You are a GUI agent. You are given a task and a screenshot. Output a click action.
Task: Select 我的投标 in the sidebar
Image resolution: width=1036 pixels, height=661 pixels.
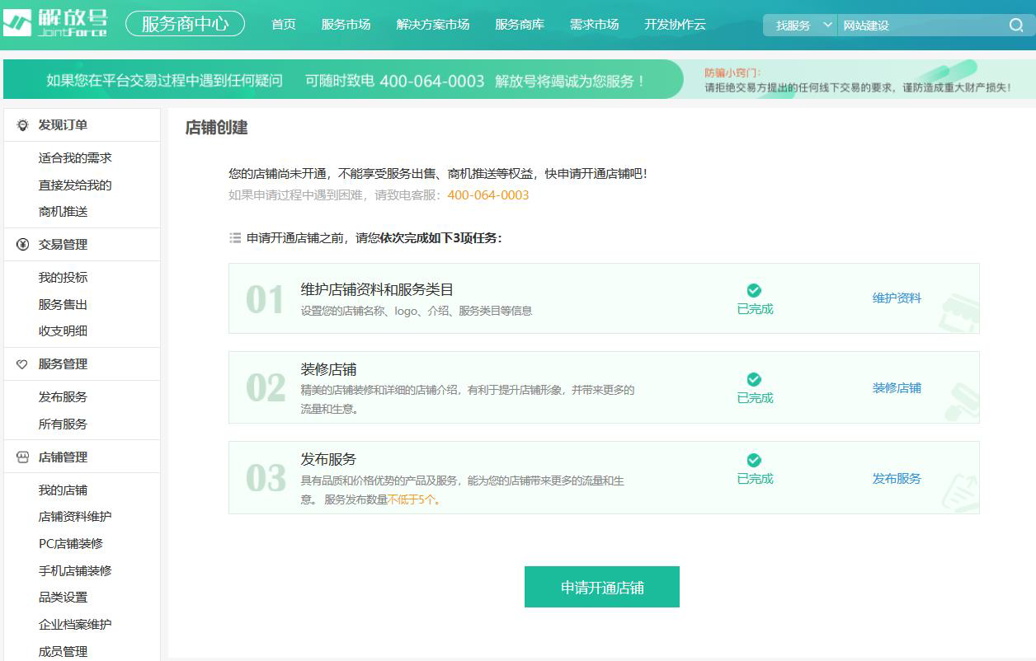click(63, 278)
